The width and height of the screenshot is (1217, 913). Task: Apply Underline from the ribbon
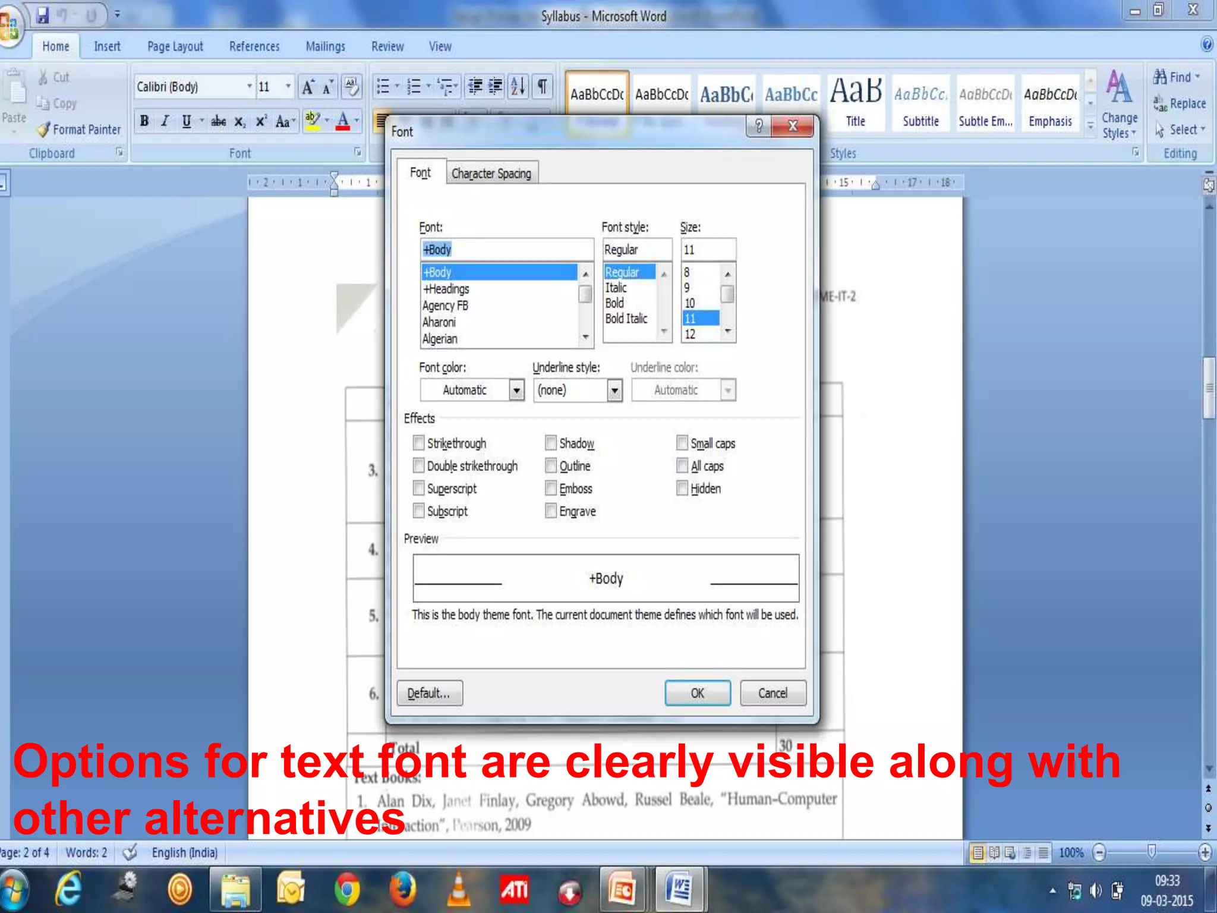click(187, 121)
